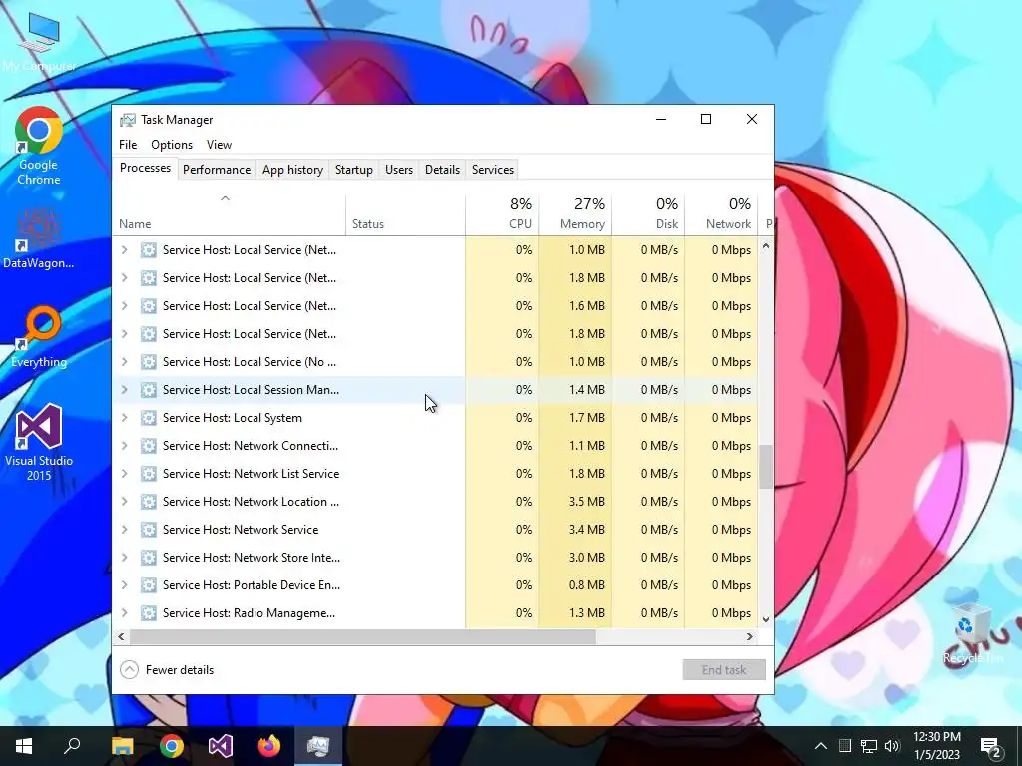Switch to the Performance tab
Viewport: 1022px width, 766px height.
217,170
